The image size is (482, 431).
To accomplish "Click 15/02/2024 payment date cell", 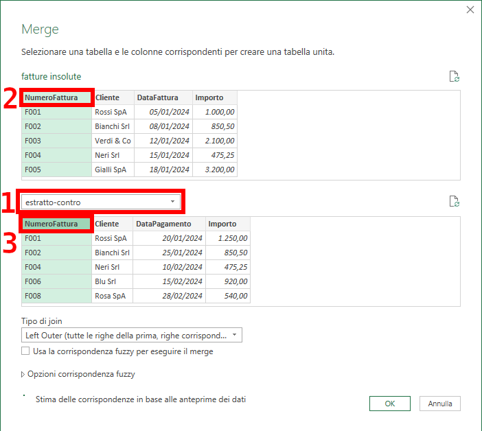I will point(169,281).
